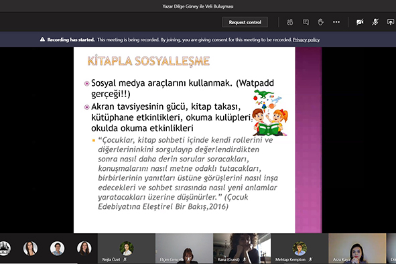396x264 pixels.
Task: Open the meeting chat panel
Action: pyautogui.click(x=306, y=22)
